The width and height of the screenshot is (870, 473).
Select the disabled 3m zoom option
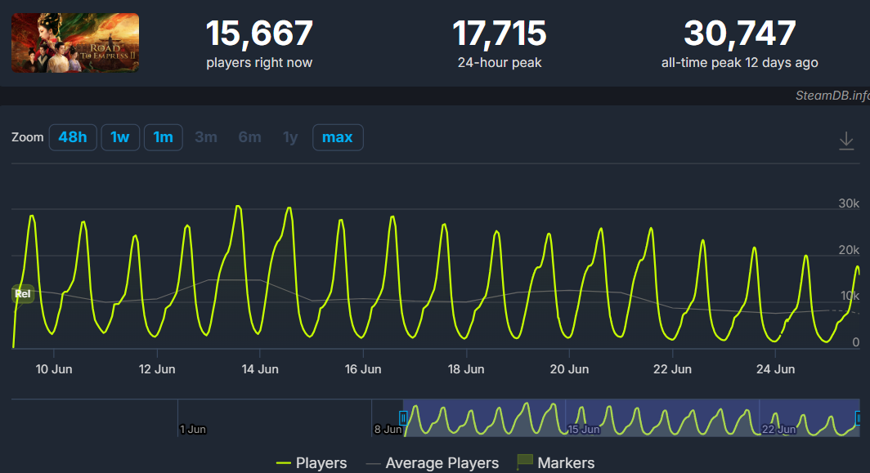[206, 137]
